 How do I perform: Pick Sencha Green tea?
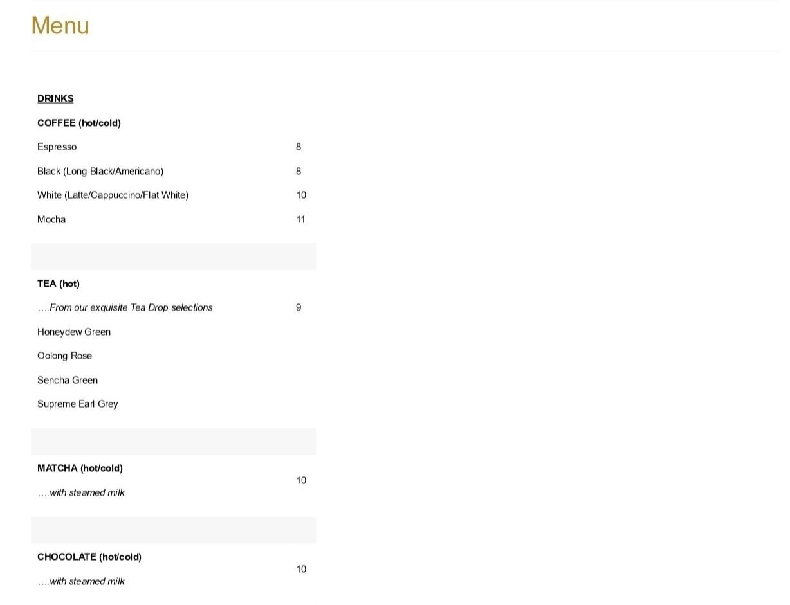click(68, 380)
